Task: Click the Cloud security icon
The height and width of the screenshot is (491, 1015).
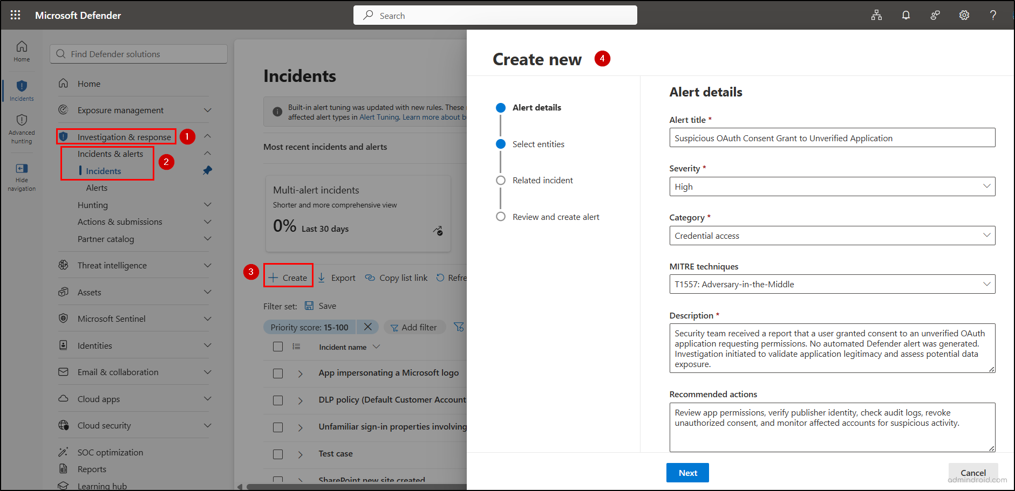Action: pyautogui.click(x=63, y=425)
